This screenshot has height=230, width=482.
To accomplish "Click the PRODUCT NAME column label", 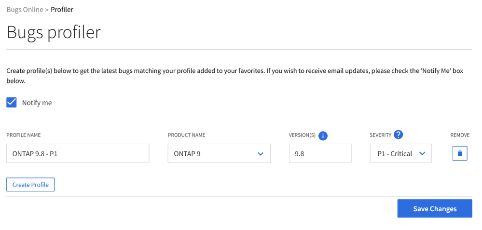I will tap(186, 135).
